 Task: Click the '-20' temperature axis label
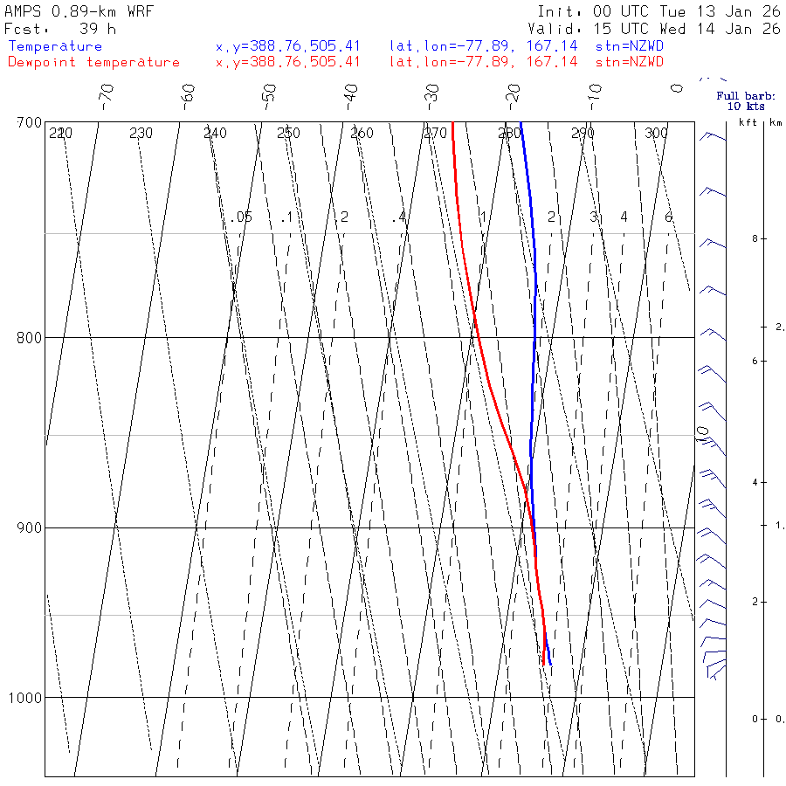click(513, 97)
